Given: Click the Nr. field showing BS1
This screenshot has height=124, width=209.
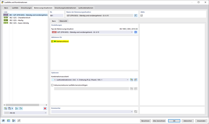Looking at the screenshot, I should [57, 16].
